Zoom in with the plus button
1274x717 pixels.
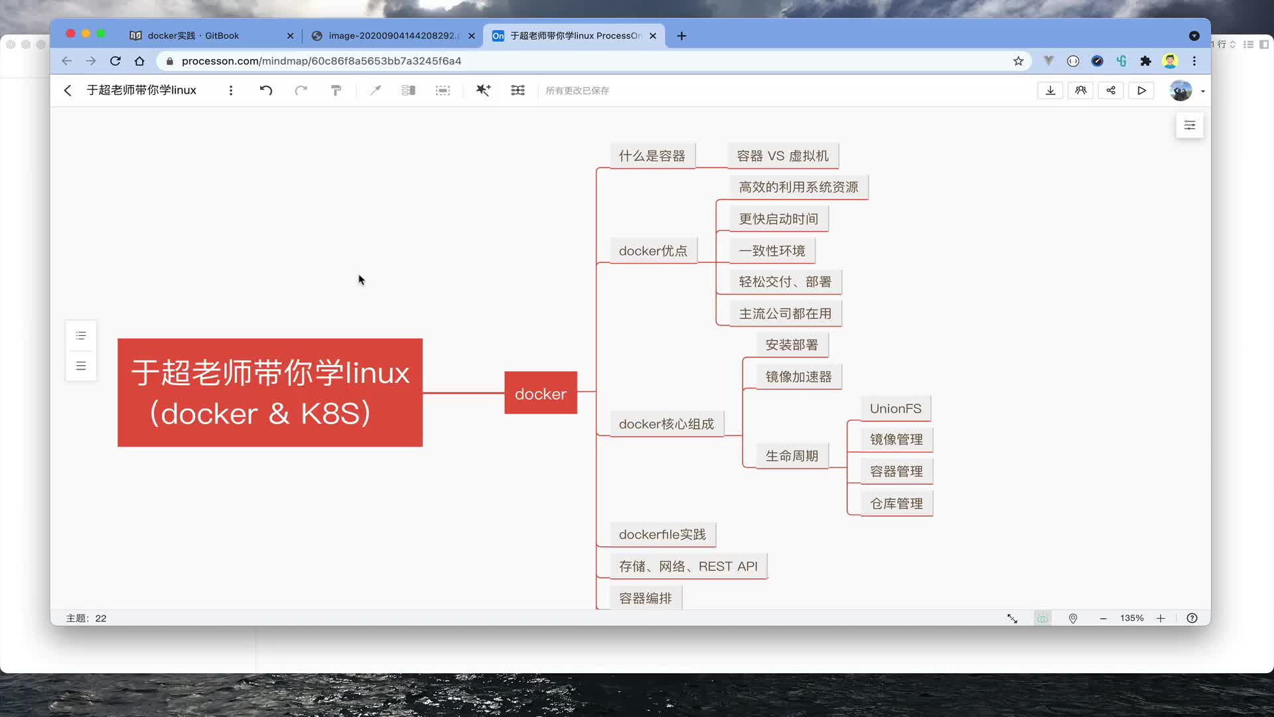[1161, 618]
